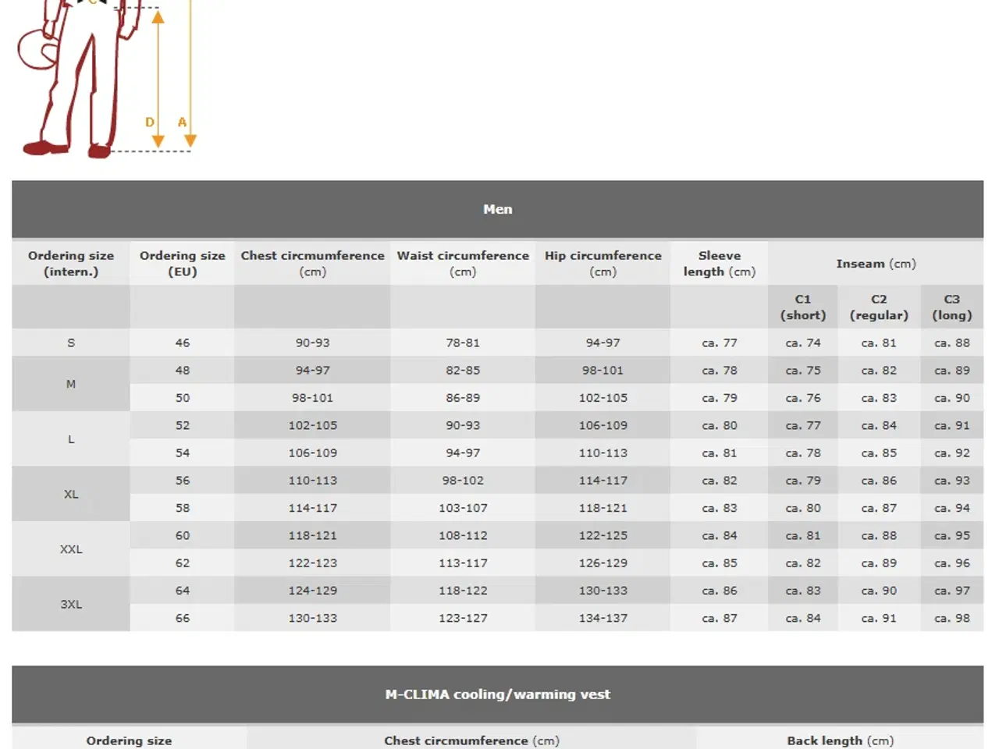Select EU size 46 cell
Screen dimensions: 999x749
click(182, 343)
